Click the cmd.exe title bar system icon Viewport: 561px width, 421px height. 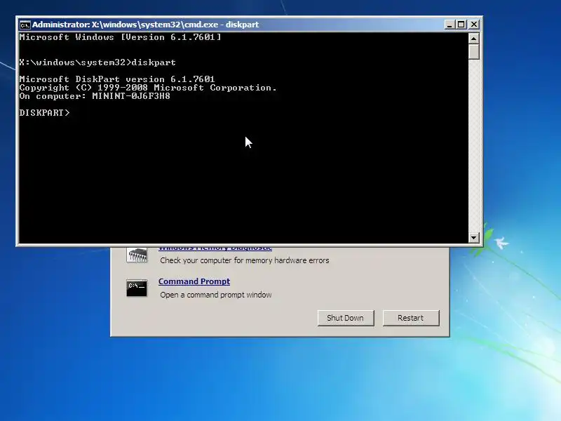(25, 25)
